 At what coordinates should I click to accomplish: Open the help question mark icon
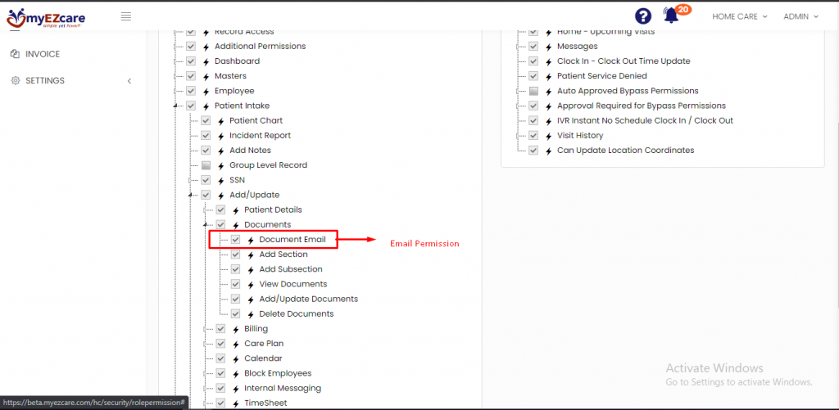point(642,16)
